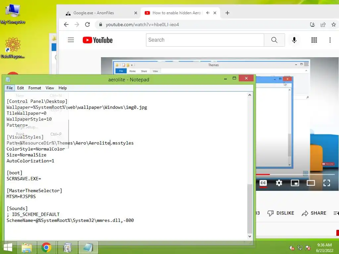Click the ColorStyle=NormalColor line

click(x=36, y=149)
